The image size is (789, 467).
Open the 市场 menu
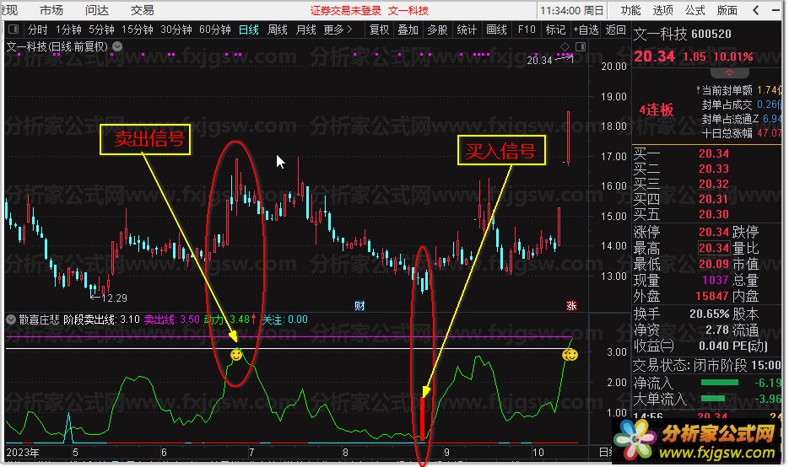[x=51, y=10]
